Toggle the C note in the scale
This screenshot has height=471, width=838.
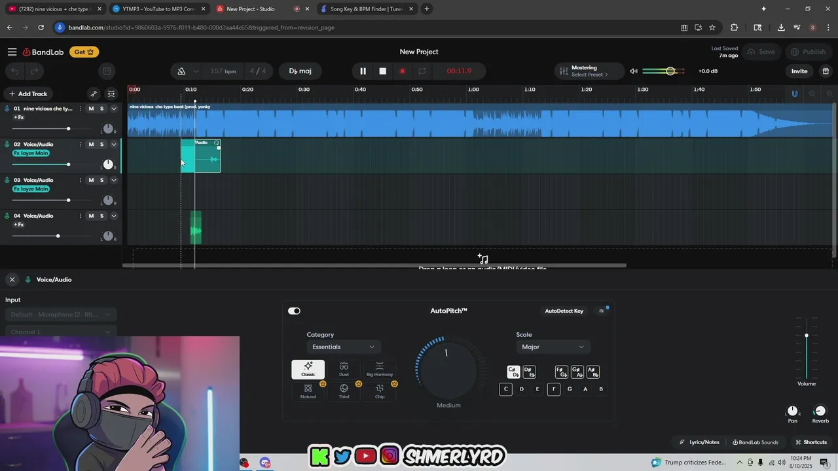505,389
